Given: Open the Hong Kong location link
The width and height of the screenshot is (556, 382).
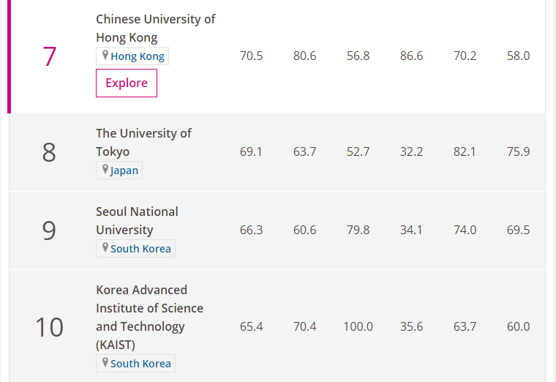Looking at the screenshot, I should [x=138, y=56].
